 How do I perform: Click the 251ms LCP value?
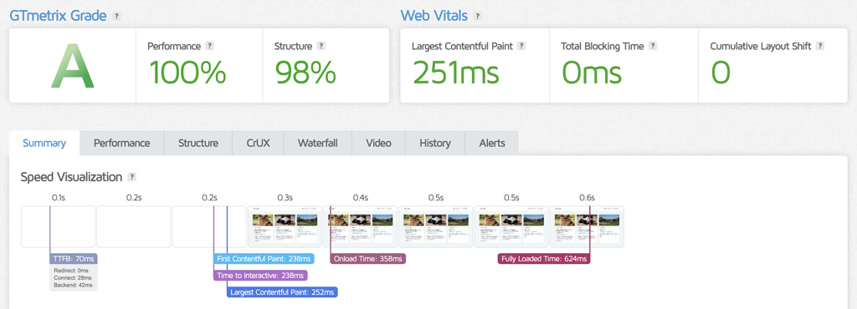tap(456, 73)
